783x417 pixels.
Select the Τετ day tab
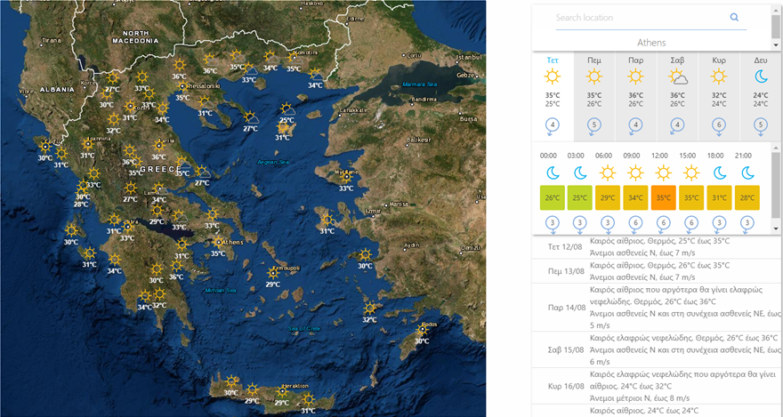[553, 60]
